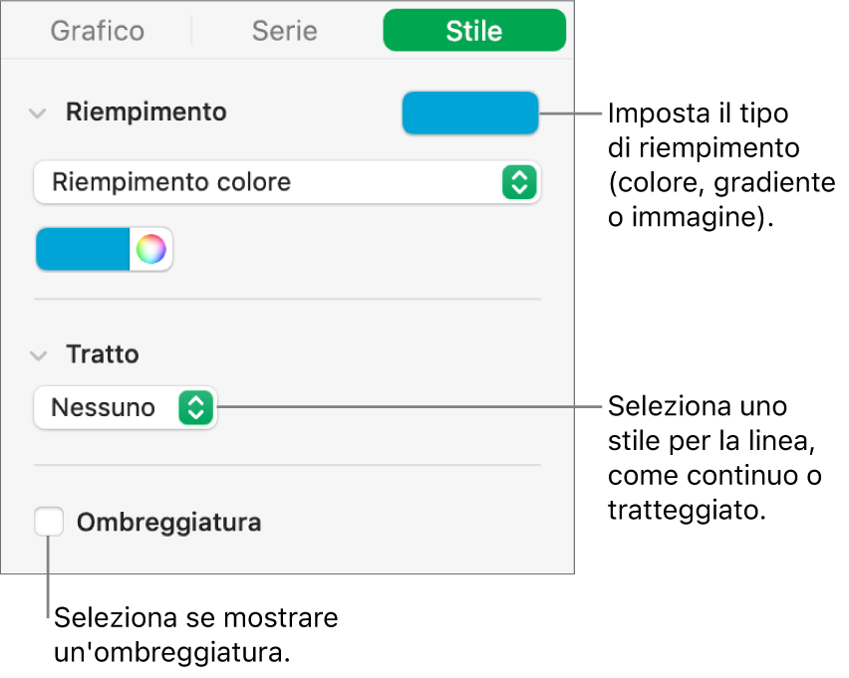The height and width of the screenshot is (678, 849).
Task: Select the Stile tab
Action: 474,31
